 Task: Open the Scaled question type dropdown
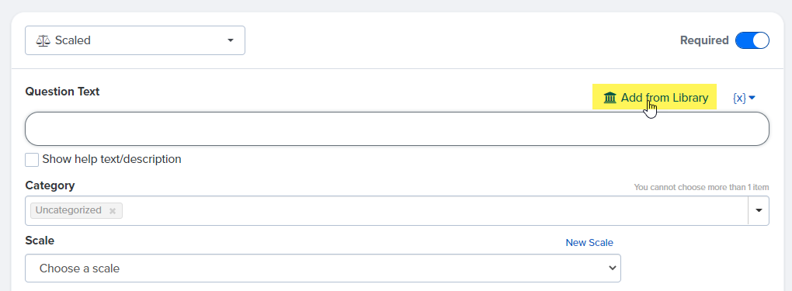pyautogui.click(x=135, y=40)
